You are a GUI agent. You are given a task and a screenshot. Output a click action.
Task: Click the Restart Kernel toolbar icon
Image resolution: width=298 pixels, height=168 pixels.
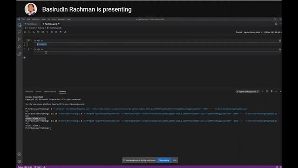pyautogui.click(x=38, y=32)
